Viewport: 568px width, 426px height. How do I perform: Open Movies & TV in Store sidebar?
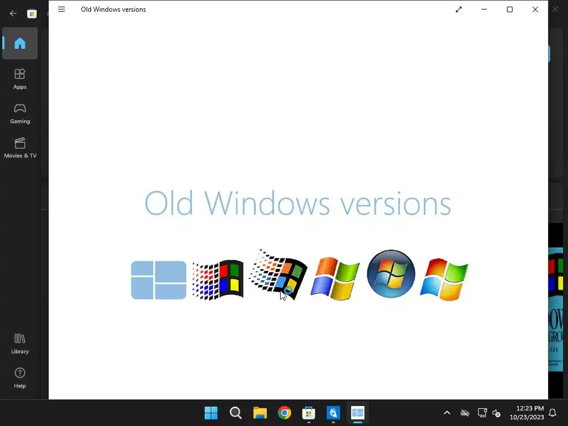pos(20,148)
